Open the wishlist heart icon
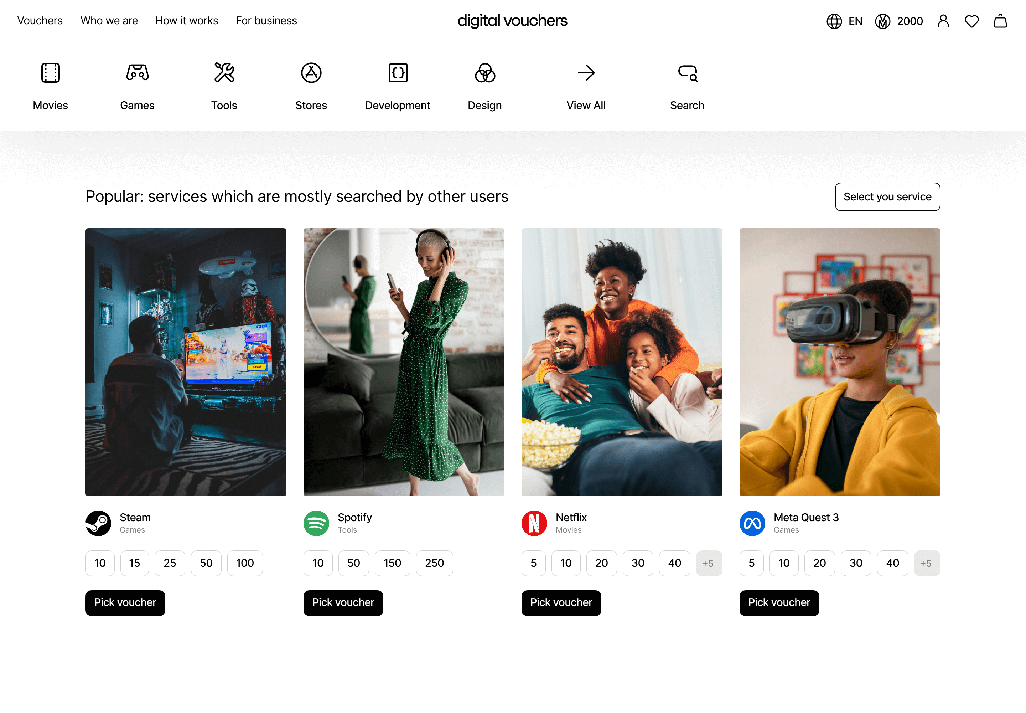 [x=971, y=21]
